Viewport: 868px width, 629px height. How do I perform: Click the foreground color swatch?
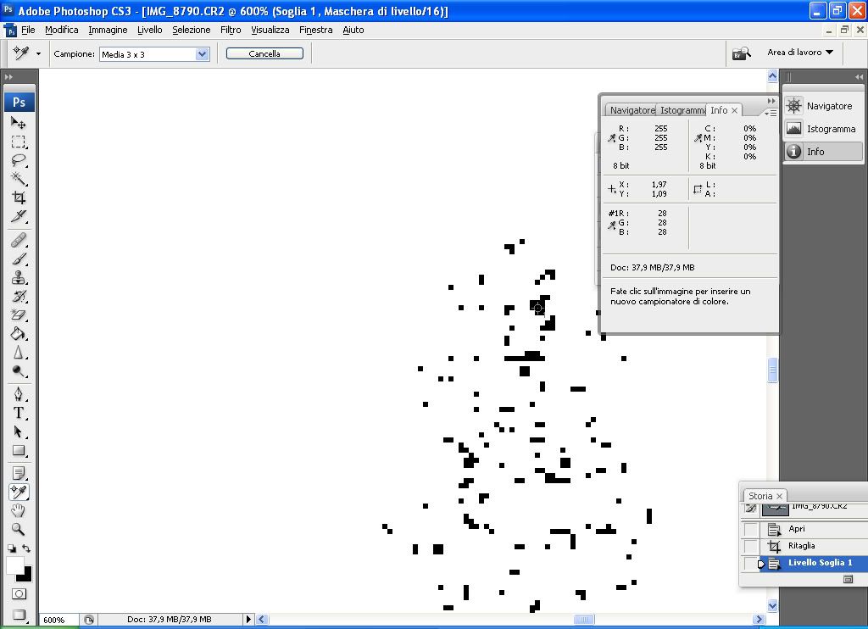[x=14, y=565]
